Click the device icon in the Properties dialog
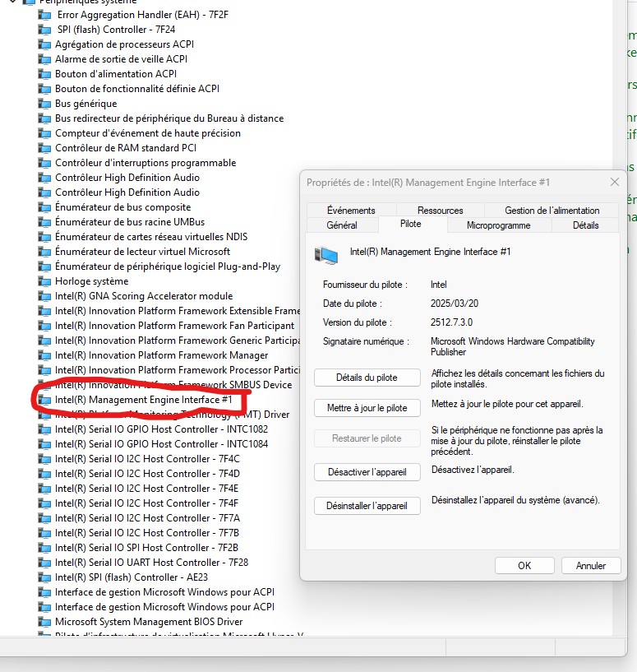Viewport: 637px width, 672px height. point(326,255)
